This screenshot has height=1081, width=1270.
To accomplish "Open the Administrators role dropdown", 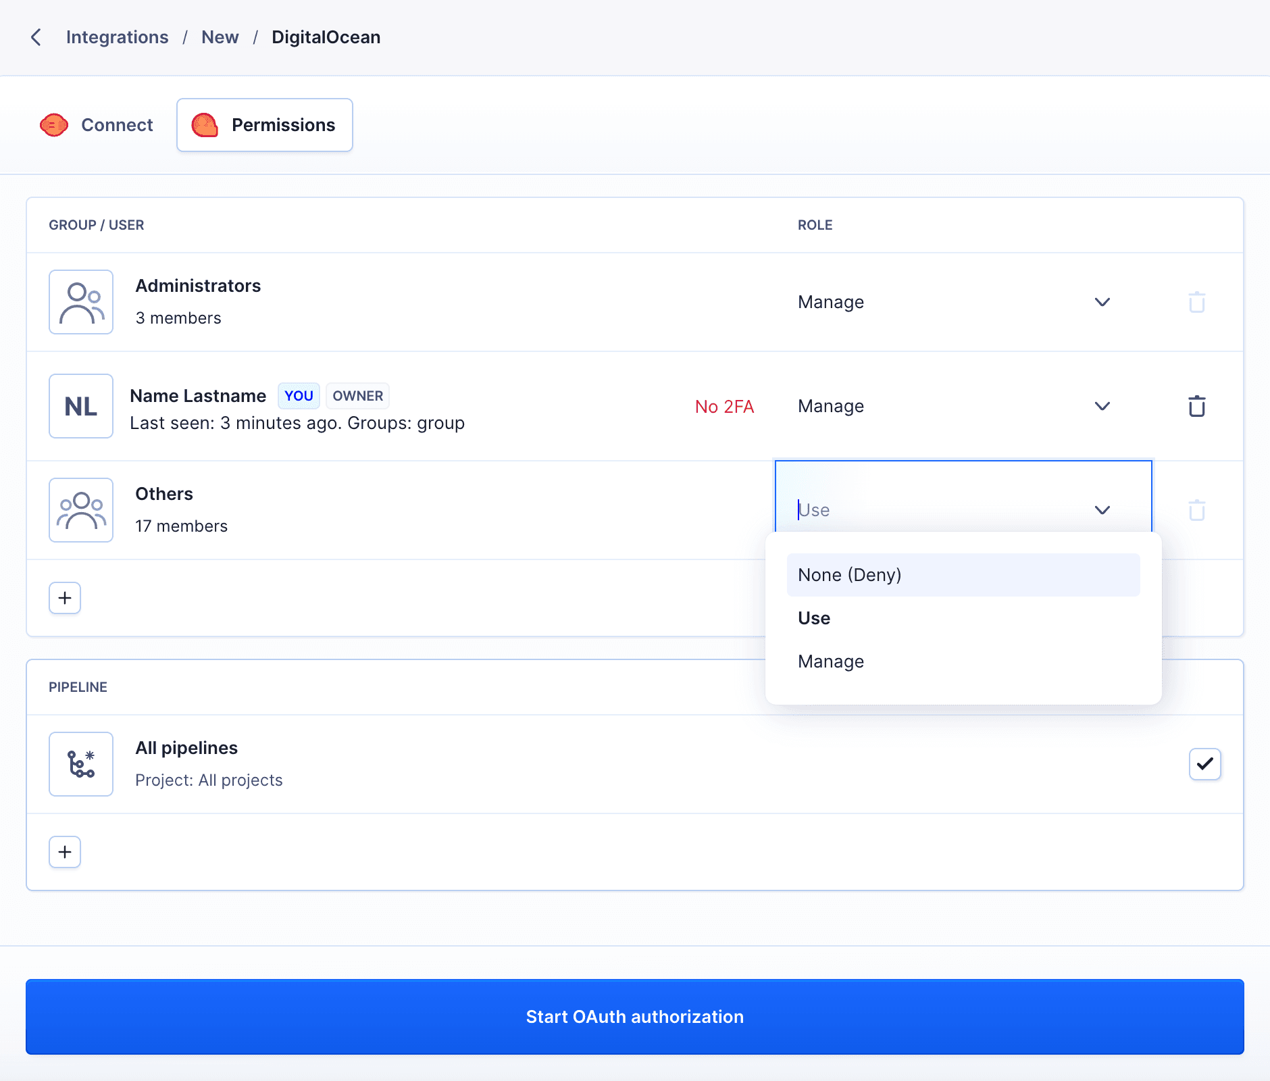I will pos(1102,302).
